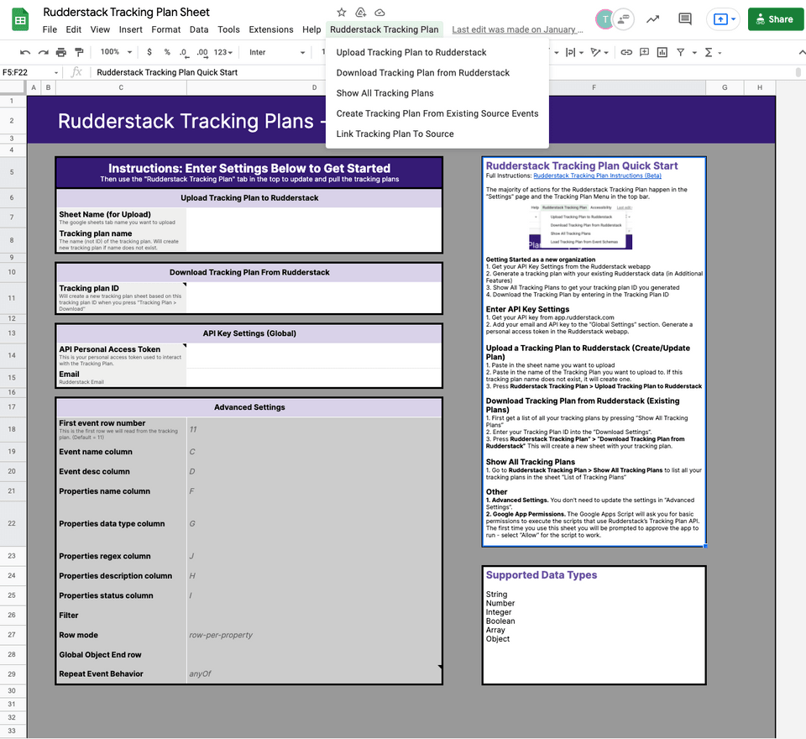Choose Link Tracking Plan To Source
The width and height of the screenshot is (806, 739).
tap(395, 134)
